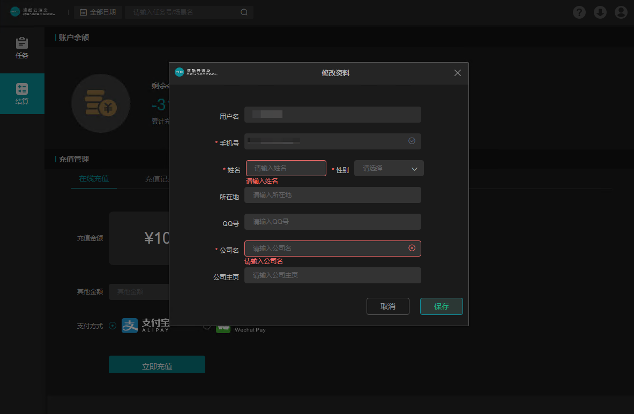Open the user account avatar icon
Viewport: 634px width, 414px height.
click(621, 12)
